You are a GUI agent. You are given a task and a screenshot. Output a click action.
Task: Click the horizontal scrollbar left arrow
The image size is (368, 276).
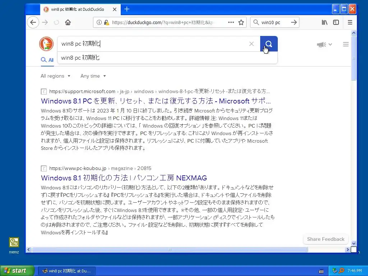point(29,250)
